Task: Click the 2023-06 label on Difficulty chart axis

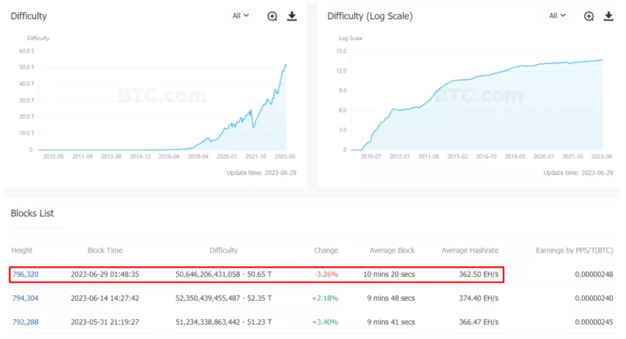Action: click(x=285, y=156)
